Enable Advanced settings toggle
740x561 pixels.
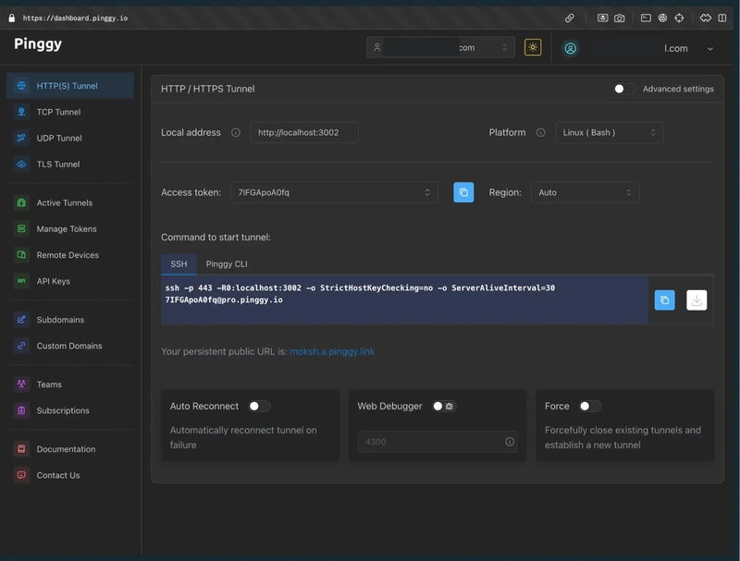tap(623, 89)
